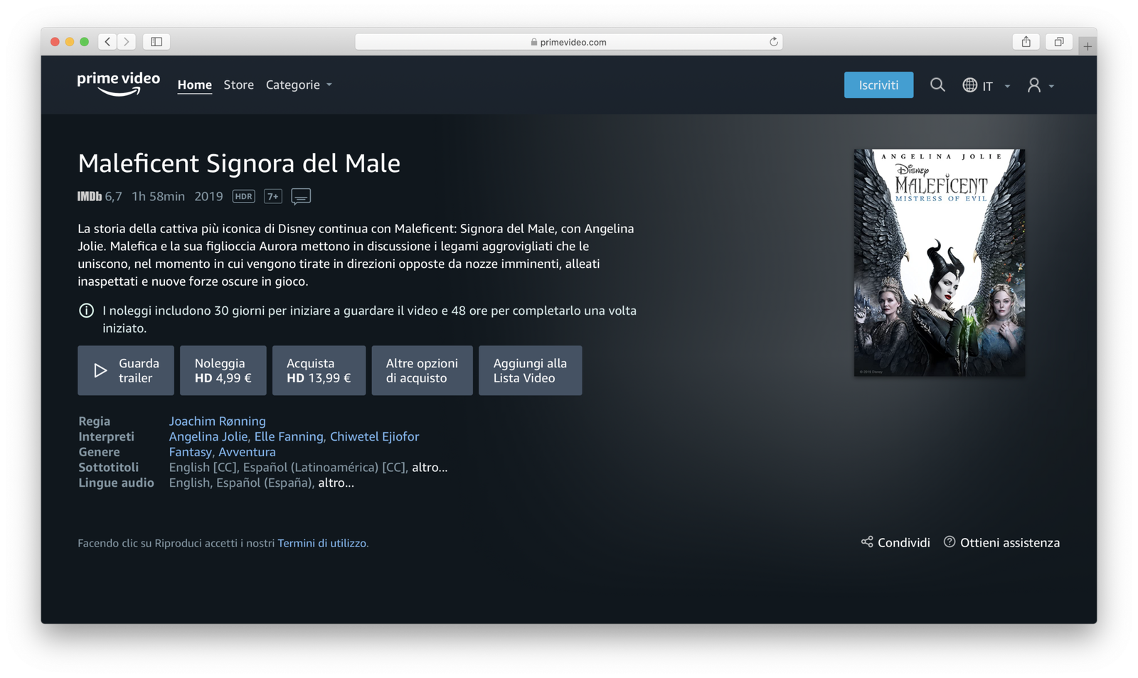Click the rental info circle icon
The height and width of the screenshot is (678, 1138).
tap(86, 311)
